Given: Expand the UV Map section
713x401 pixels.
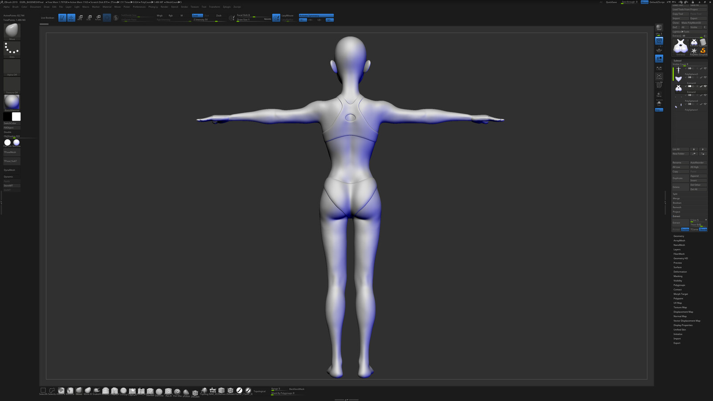Looking at the screenshot, I should point(677,303).
